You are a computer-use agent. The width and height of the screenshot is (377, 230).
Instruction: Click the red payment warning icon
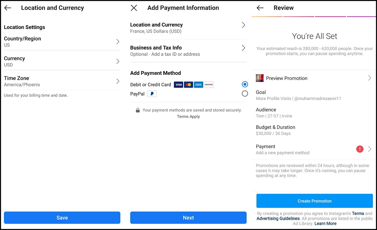coord(360,149)
